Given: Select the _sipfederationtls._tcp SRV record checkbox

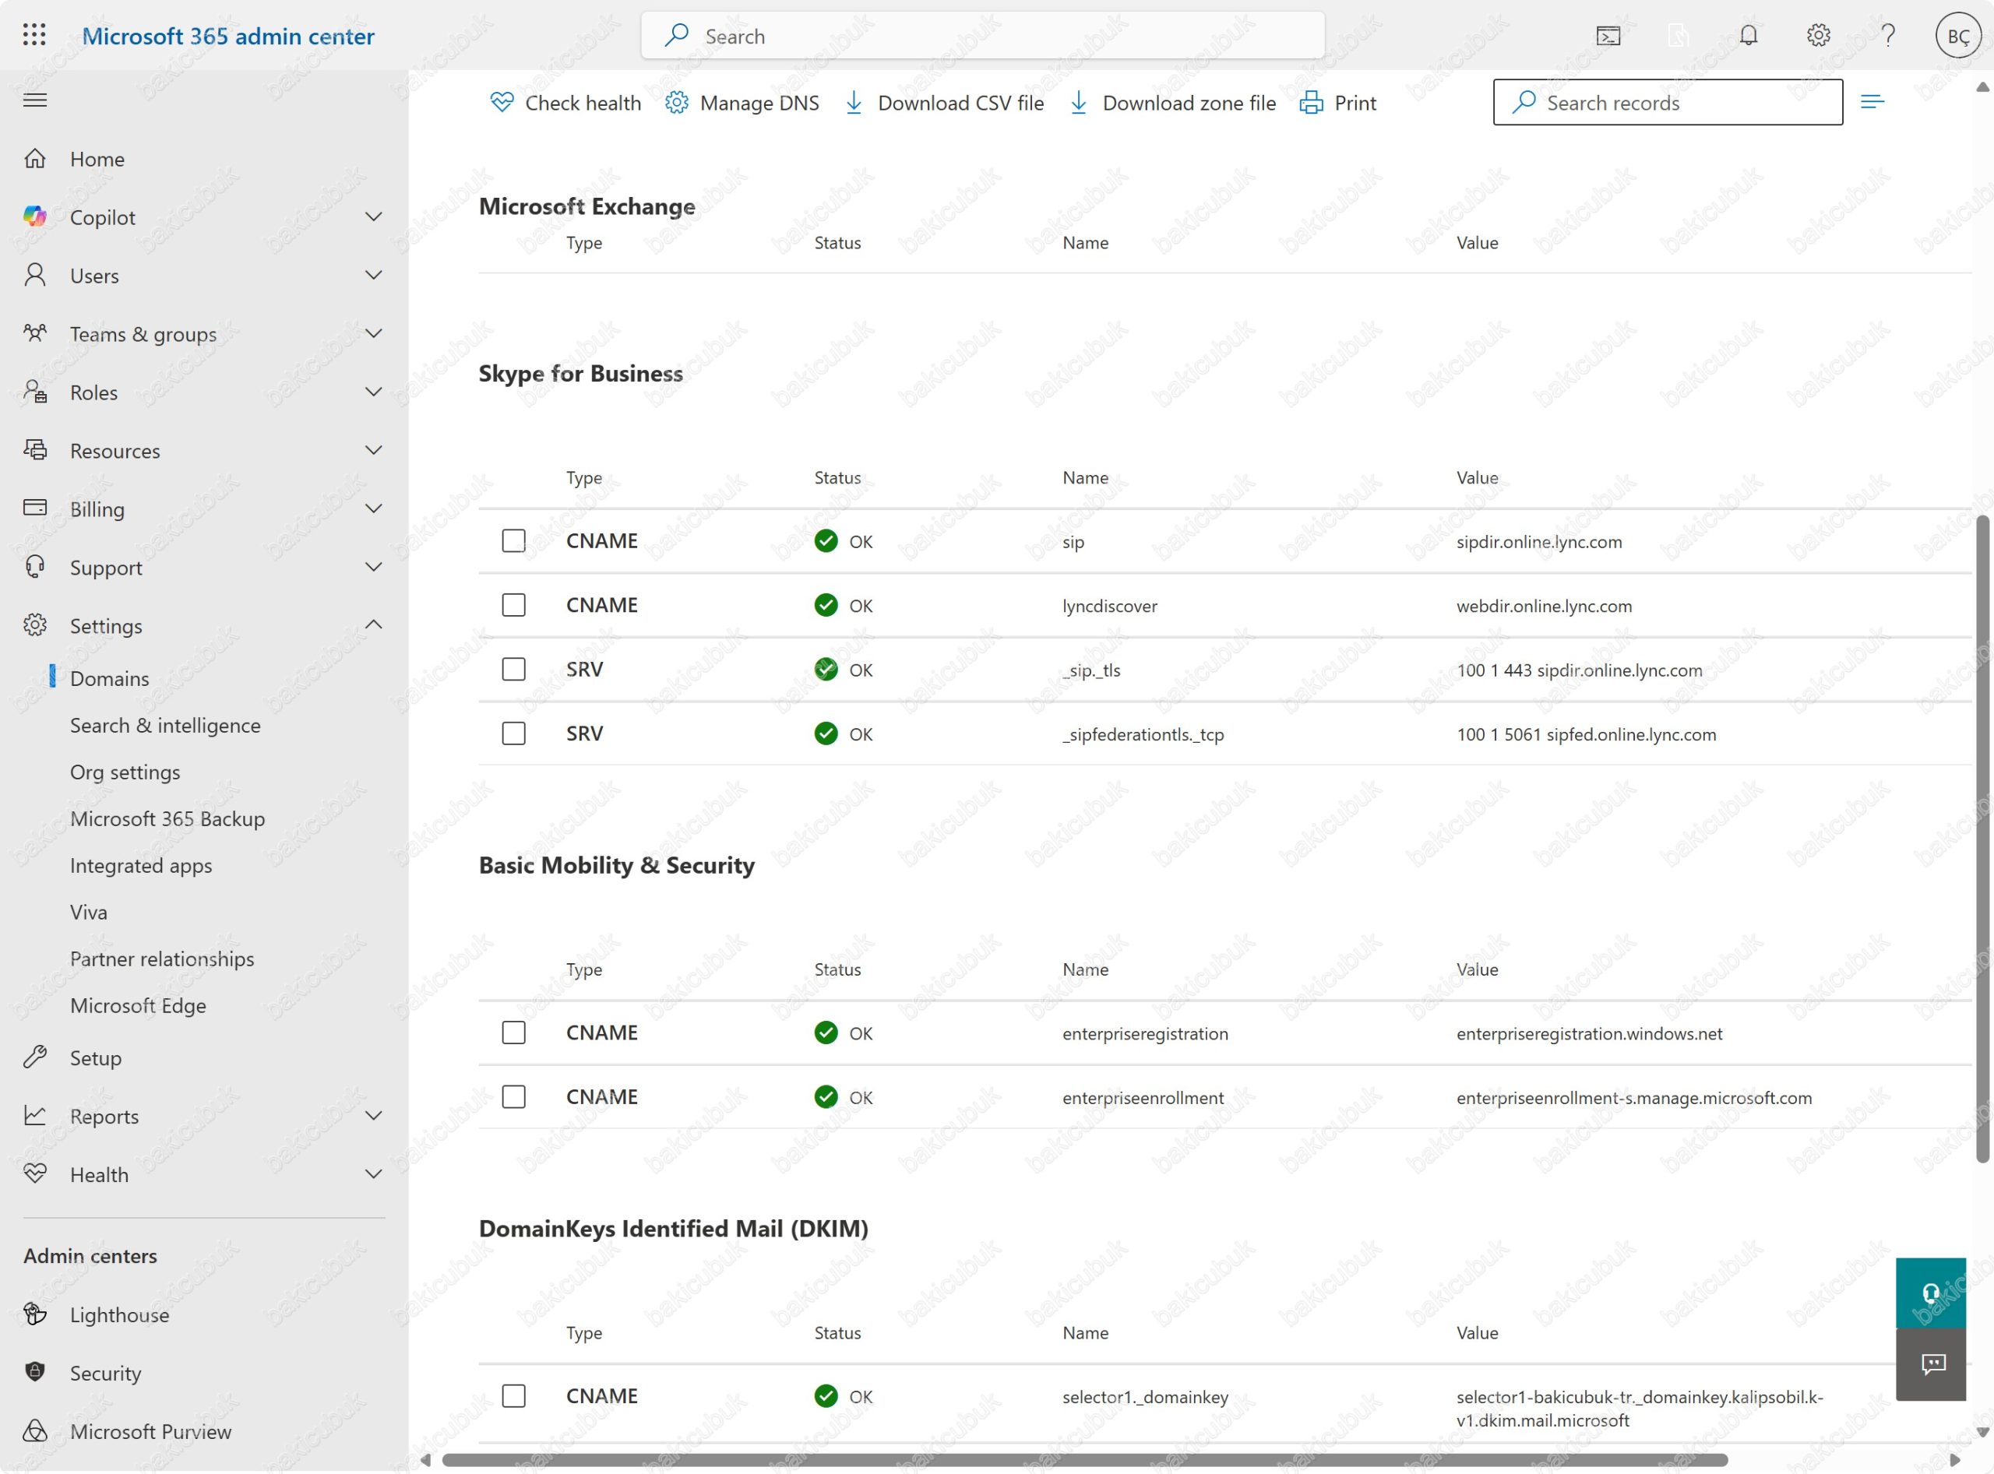Looking at the screenshot, I should pyautogui.click(x=513, y=733).
